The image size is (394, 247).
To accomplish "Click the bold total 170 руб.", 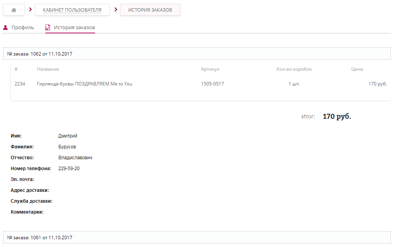I will (337, 117).
